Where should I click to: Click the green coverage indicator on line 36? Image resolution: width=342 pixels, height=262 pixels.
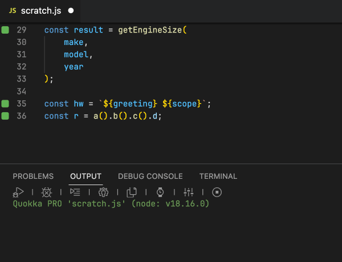5,116
